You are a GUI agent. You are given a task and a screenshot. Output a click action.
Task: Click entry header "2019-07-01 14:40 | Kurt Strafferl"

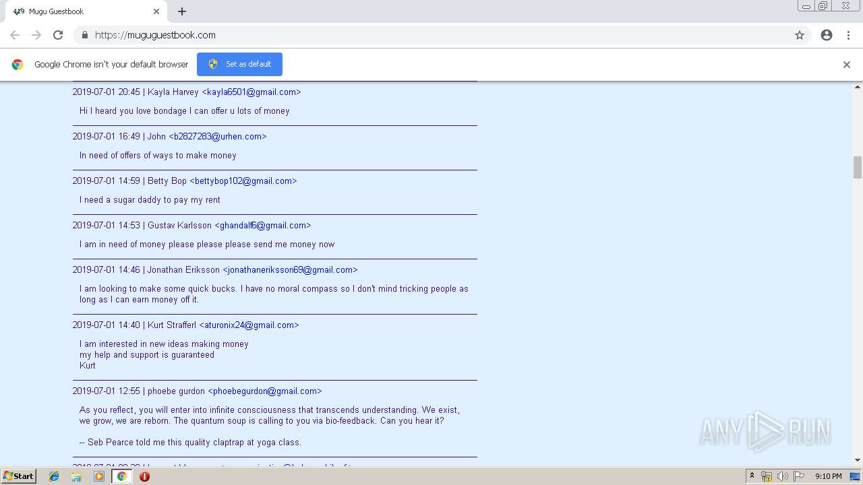(x=134, y=325)
